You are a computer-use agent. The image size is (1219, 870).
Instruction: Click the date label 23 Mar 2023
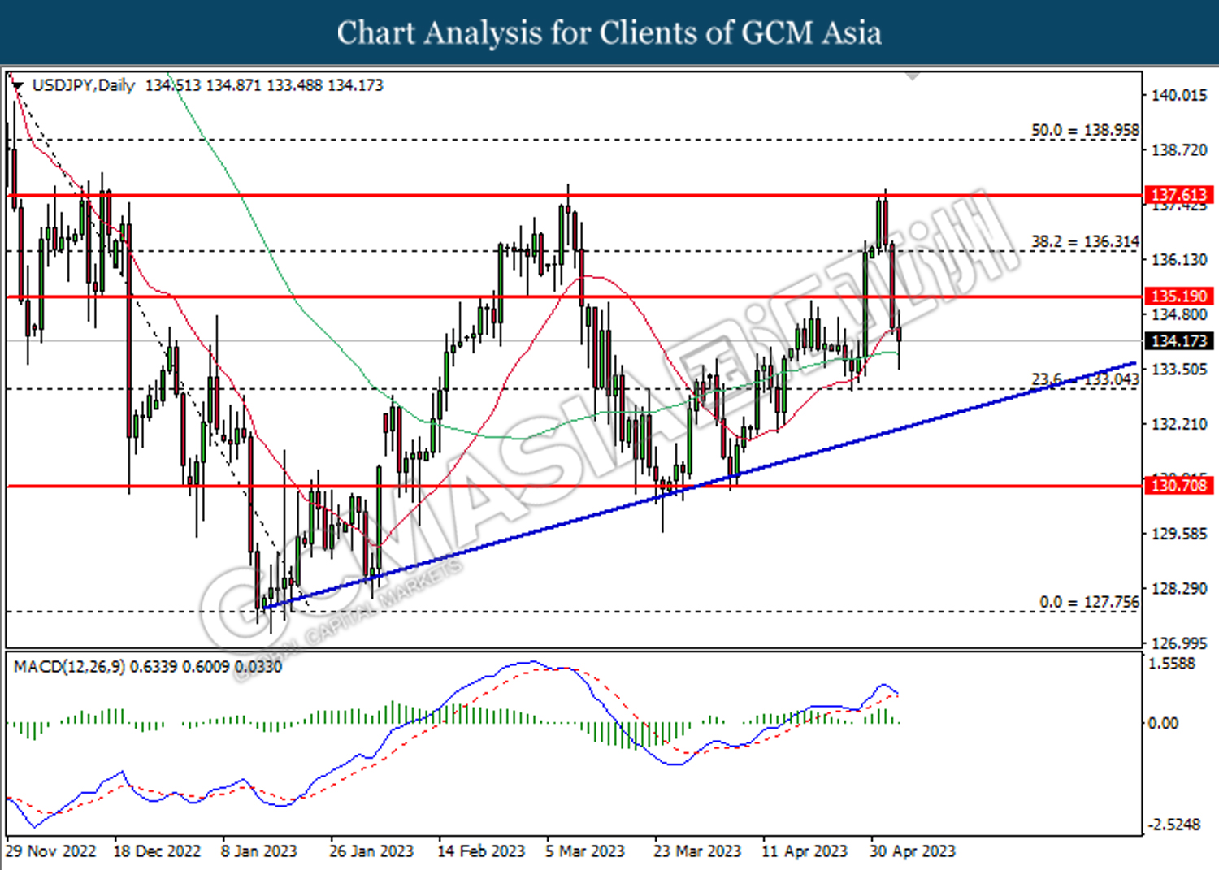[697, 851]
